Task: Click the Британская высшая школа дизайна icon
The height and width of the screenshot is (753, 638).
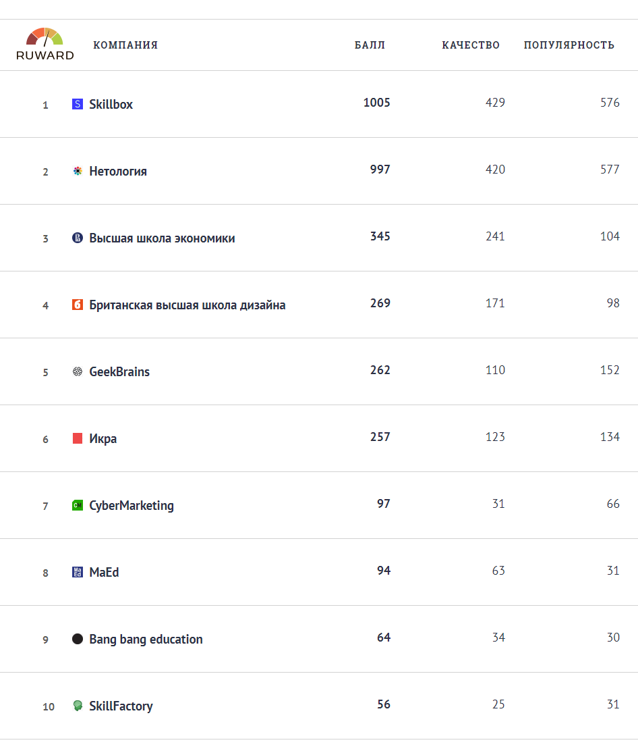Action: pyautogui.click(x=78, y=305)
